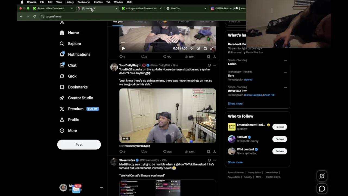348x196 pixels.
Task: Select the For you timeline tab
Action: pos(117,22)
